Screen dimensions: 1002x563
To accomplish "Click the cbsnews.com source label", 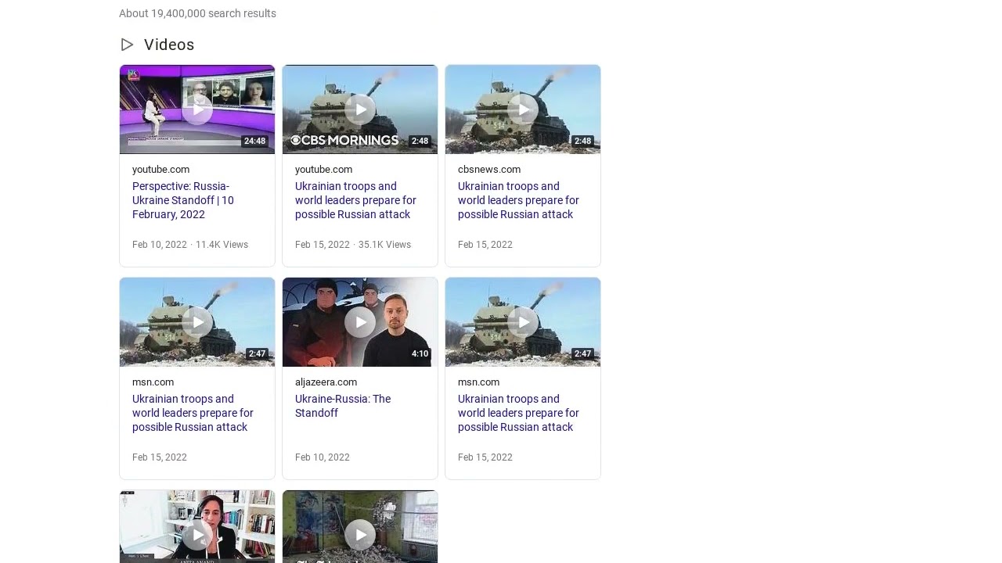I will point(489,170).
